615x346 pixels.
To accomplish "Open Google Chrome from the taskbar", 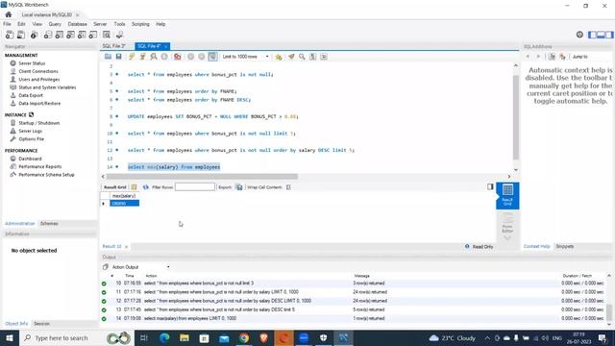I will coord(244,337).
